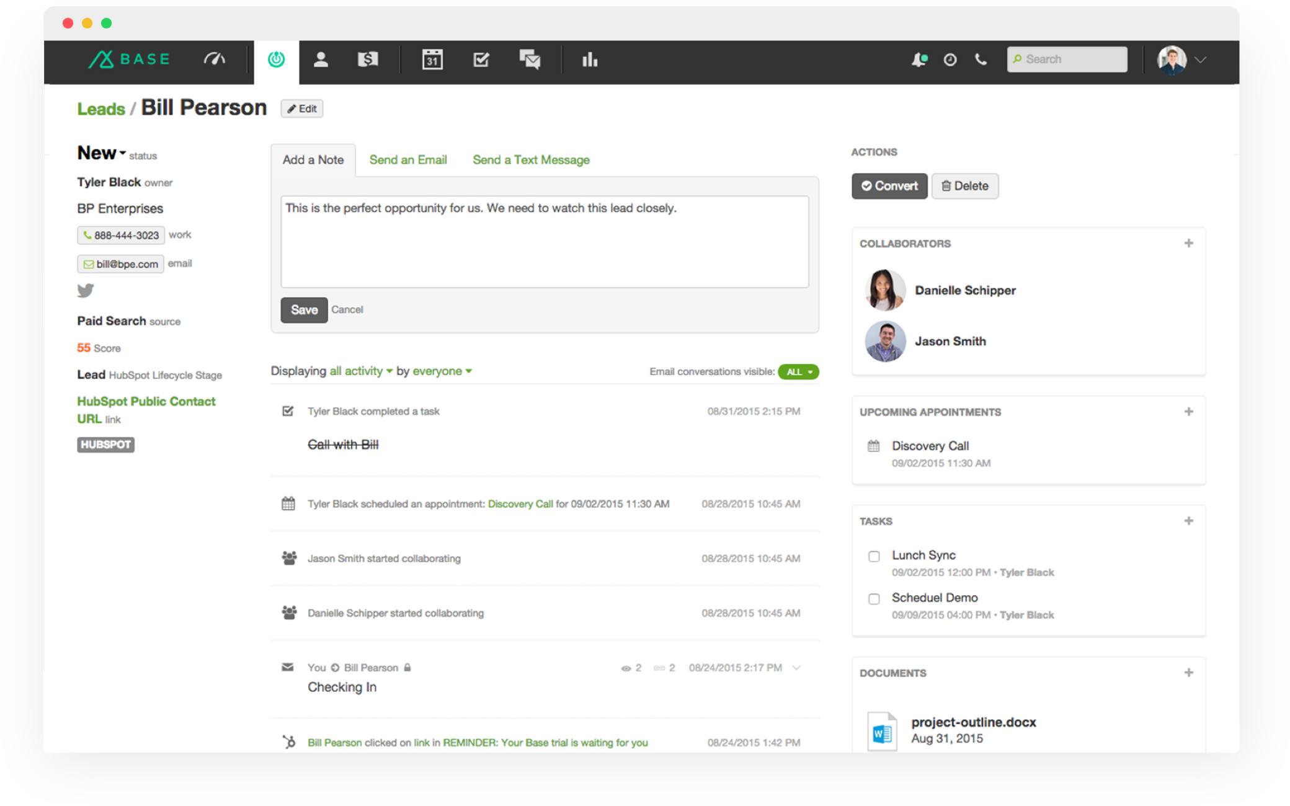Toggle Email conversations visible ALL switch
1290x806 pixels.
click(798, 371)
